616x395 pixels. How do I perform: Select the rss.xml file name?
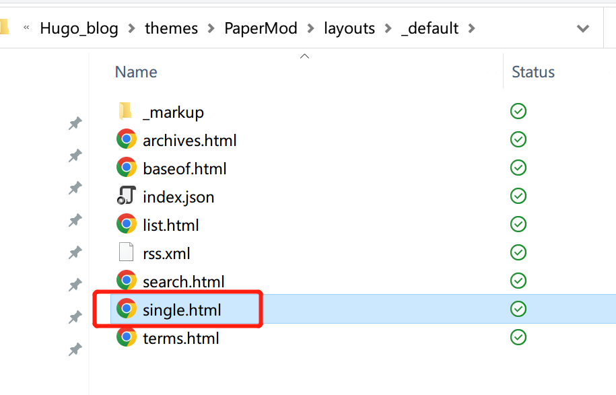point(166,254)
